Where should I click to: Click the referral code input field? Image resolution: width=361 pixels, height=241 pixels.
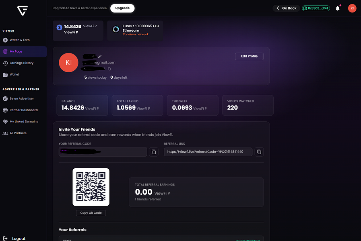[x=103, y=152]
